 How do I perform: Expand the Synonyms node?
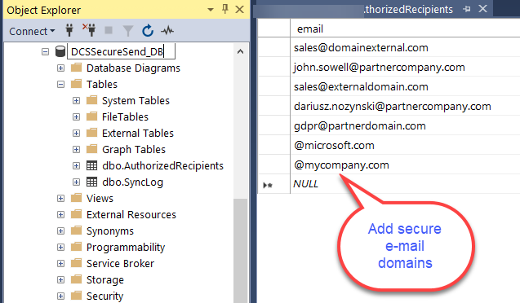(x=60, y=231)
